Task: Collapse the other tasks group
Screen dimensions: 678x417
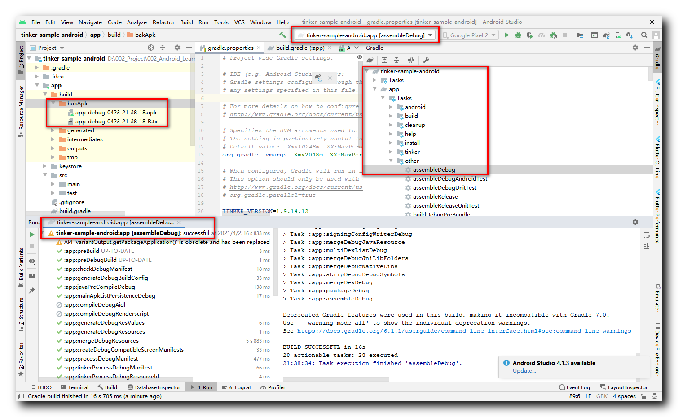Action: pos(391,161)
